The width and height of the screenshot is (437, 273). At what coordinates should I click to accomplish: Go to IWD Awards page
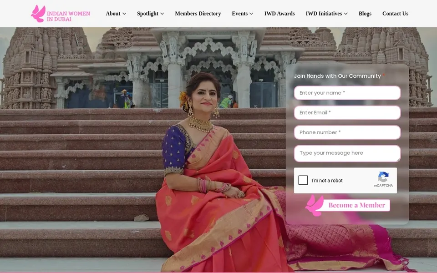click(279, 13)
